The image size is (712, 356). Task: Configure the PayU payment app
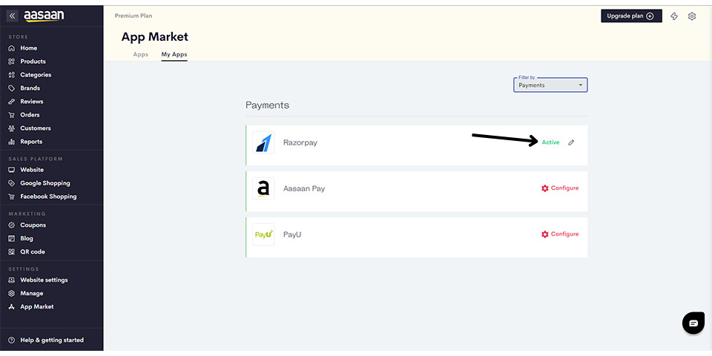(x=560, y=234)
